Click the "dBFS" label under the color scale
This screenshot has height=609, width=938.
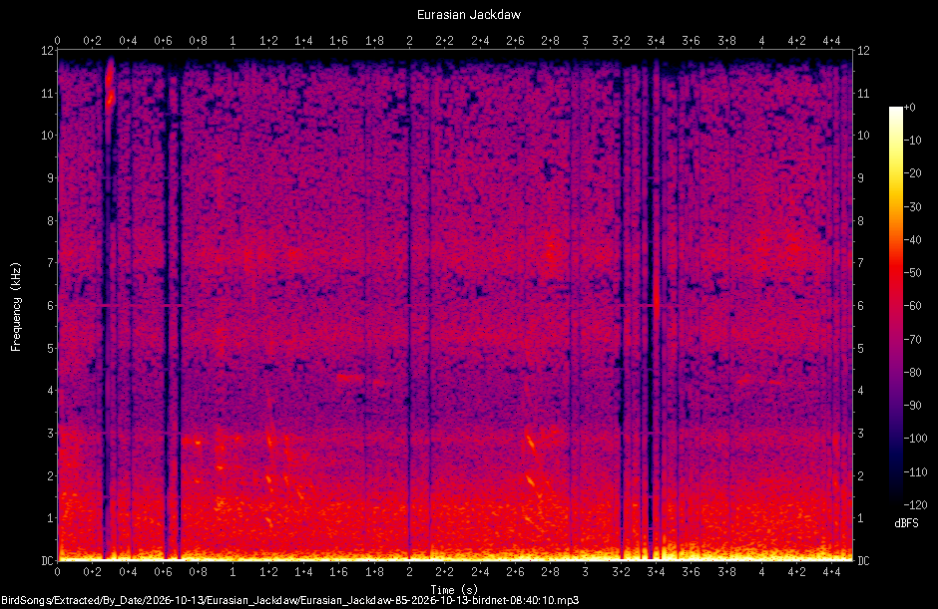[906, 523]
